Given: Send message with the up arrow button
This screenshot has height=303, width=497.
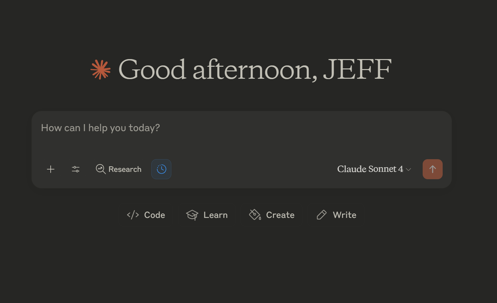Looking at the screenshot, I should pyautogui.click(x=433, y=169).
